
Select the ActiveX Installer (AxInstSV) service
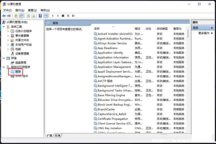pos(115,34)
